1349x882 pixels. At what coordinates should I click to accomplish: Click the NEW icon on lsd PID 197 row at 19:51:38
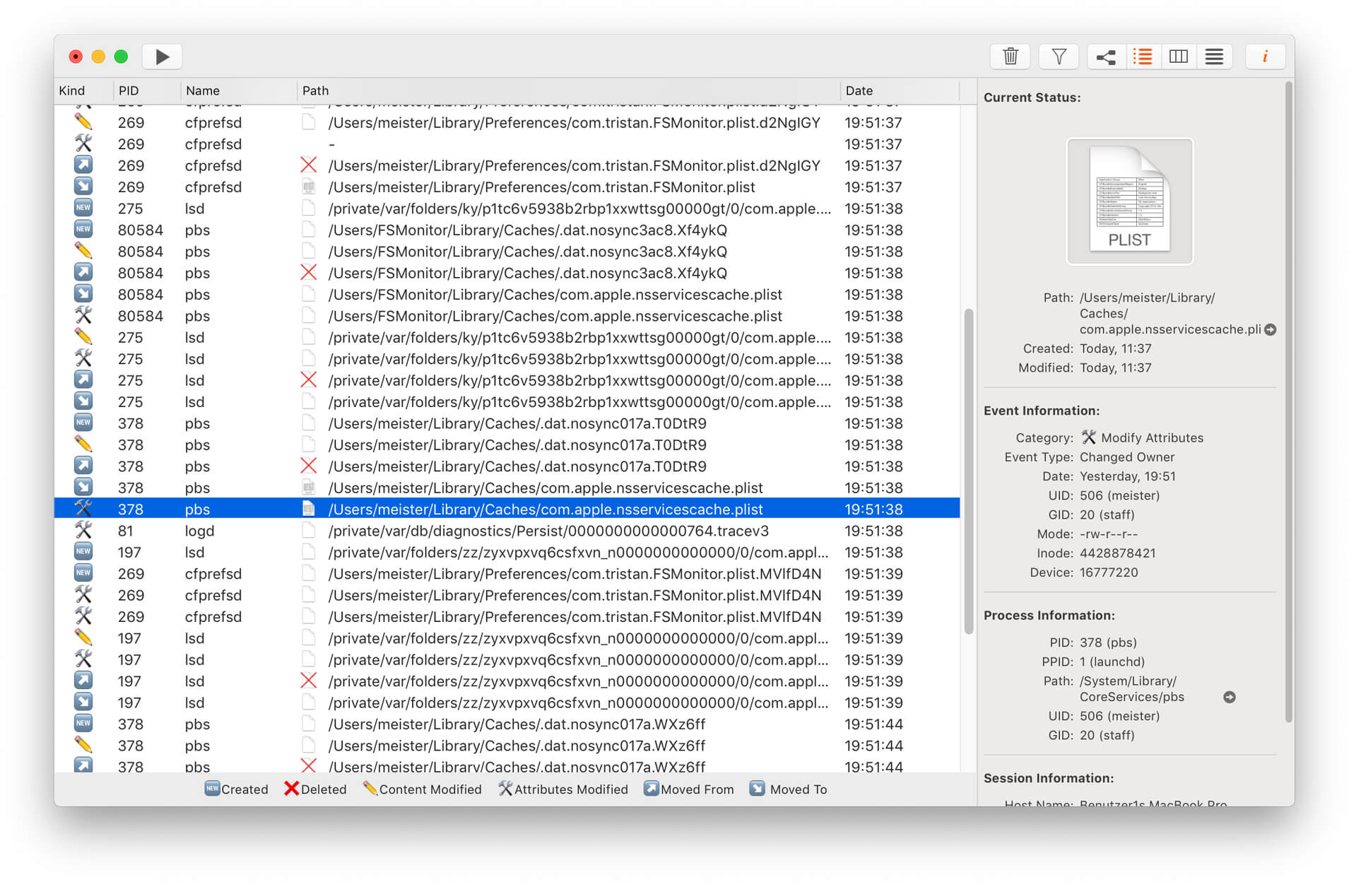point(83,552)
